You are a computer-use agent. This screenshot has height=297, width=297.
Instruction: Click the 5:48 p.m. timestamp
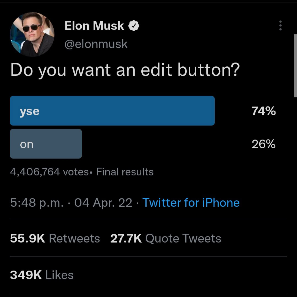(x=37, y=203)
